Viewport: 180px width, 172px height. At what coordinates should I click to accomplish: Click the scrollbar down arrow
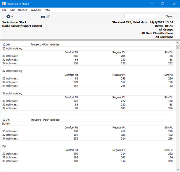tap(178, 170)
